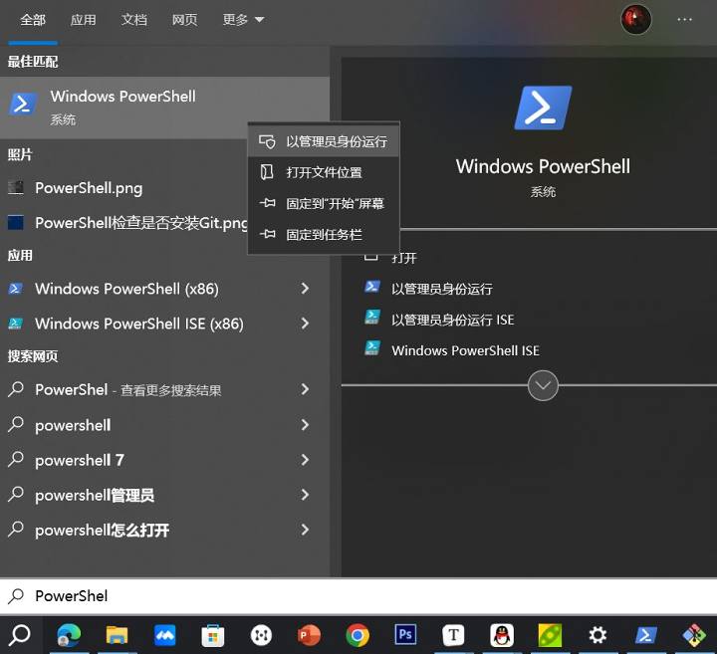Open Settings gear from the taskbar
Viewport: 717px width, 654px height.
click(598, 635)
